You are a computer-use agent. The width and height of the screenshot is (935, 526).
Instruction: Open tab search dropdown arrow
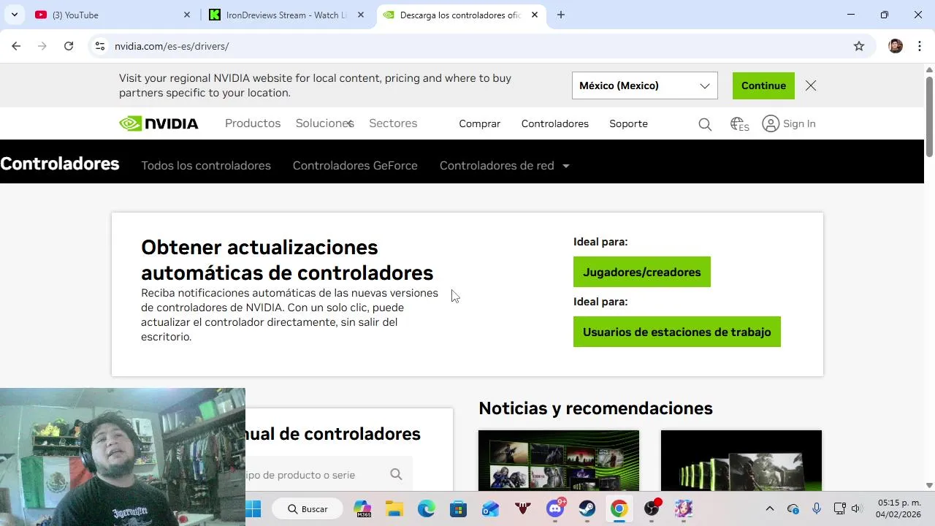[x=14, y=15]
